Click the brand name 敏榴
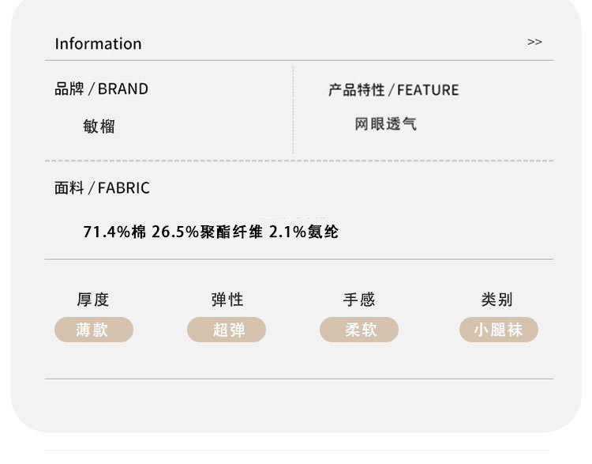The height and width of the screenshot is (464, 592). coord(99,126)
